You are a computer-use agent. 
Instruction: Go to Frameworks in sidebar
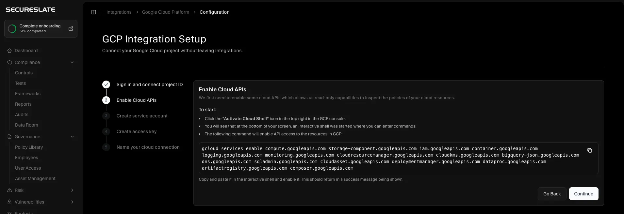28,94
